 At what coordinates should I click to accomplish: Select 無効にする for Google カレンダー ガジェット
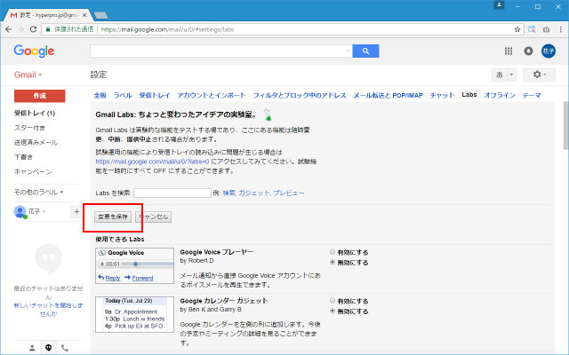coord(333,312)
